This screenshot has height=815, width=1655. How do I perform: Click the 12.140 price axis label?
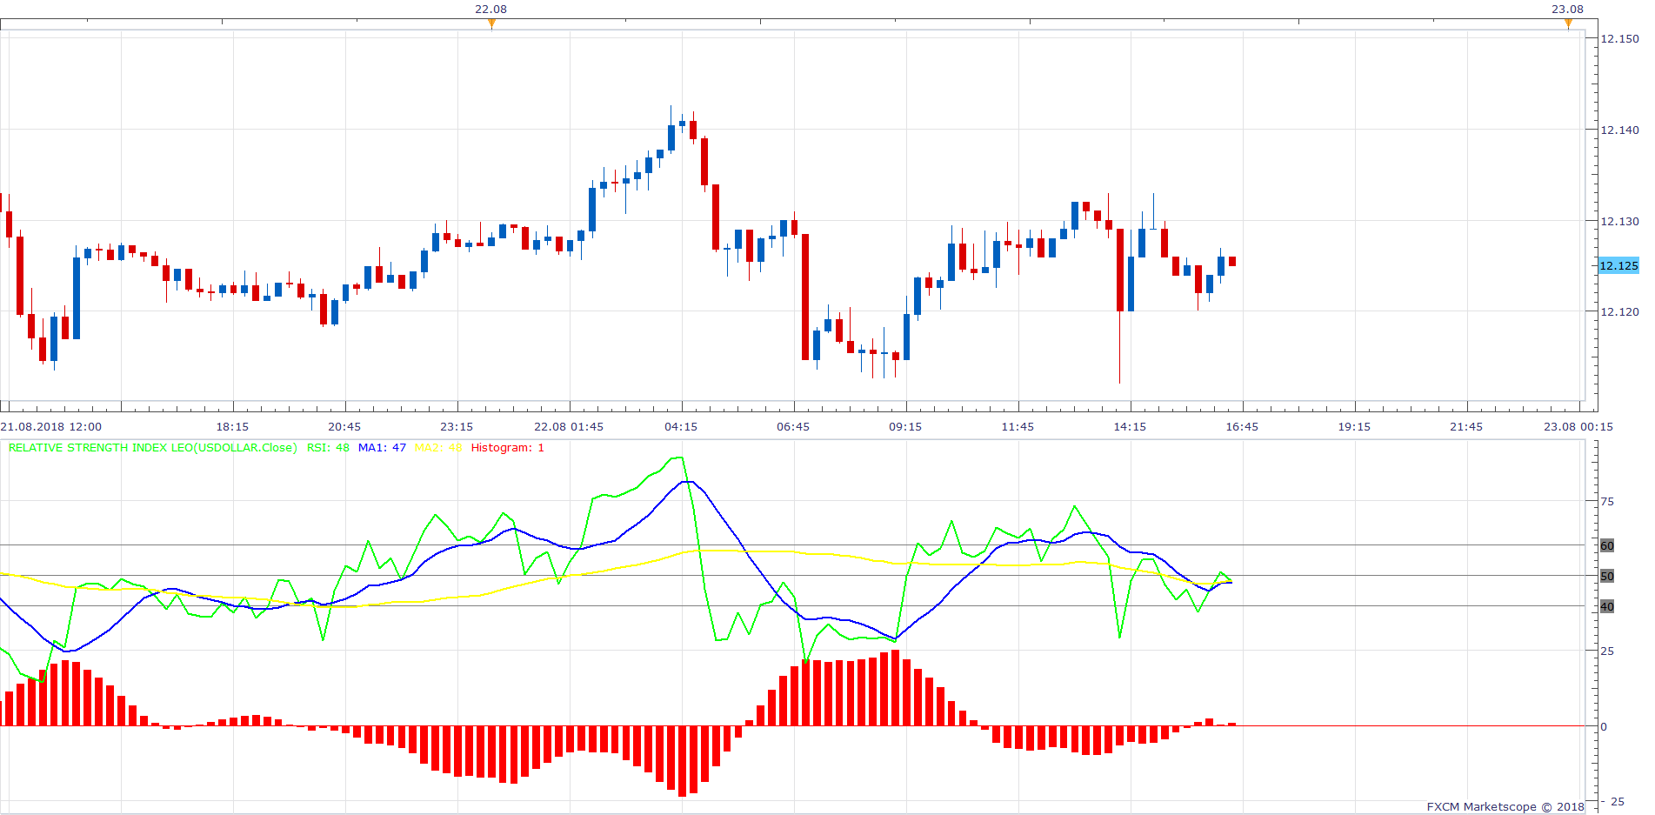click(x=1619, y=130)
